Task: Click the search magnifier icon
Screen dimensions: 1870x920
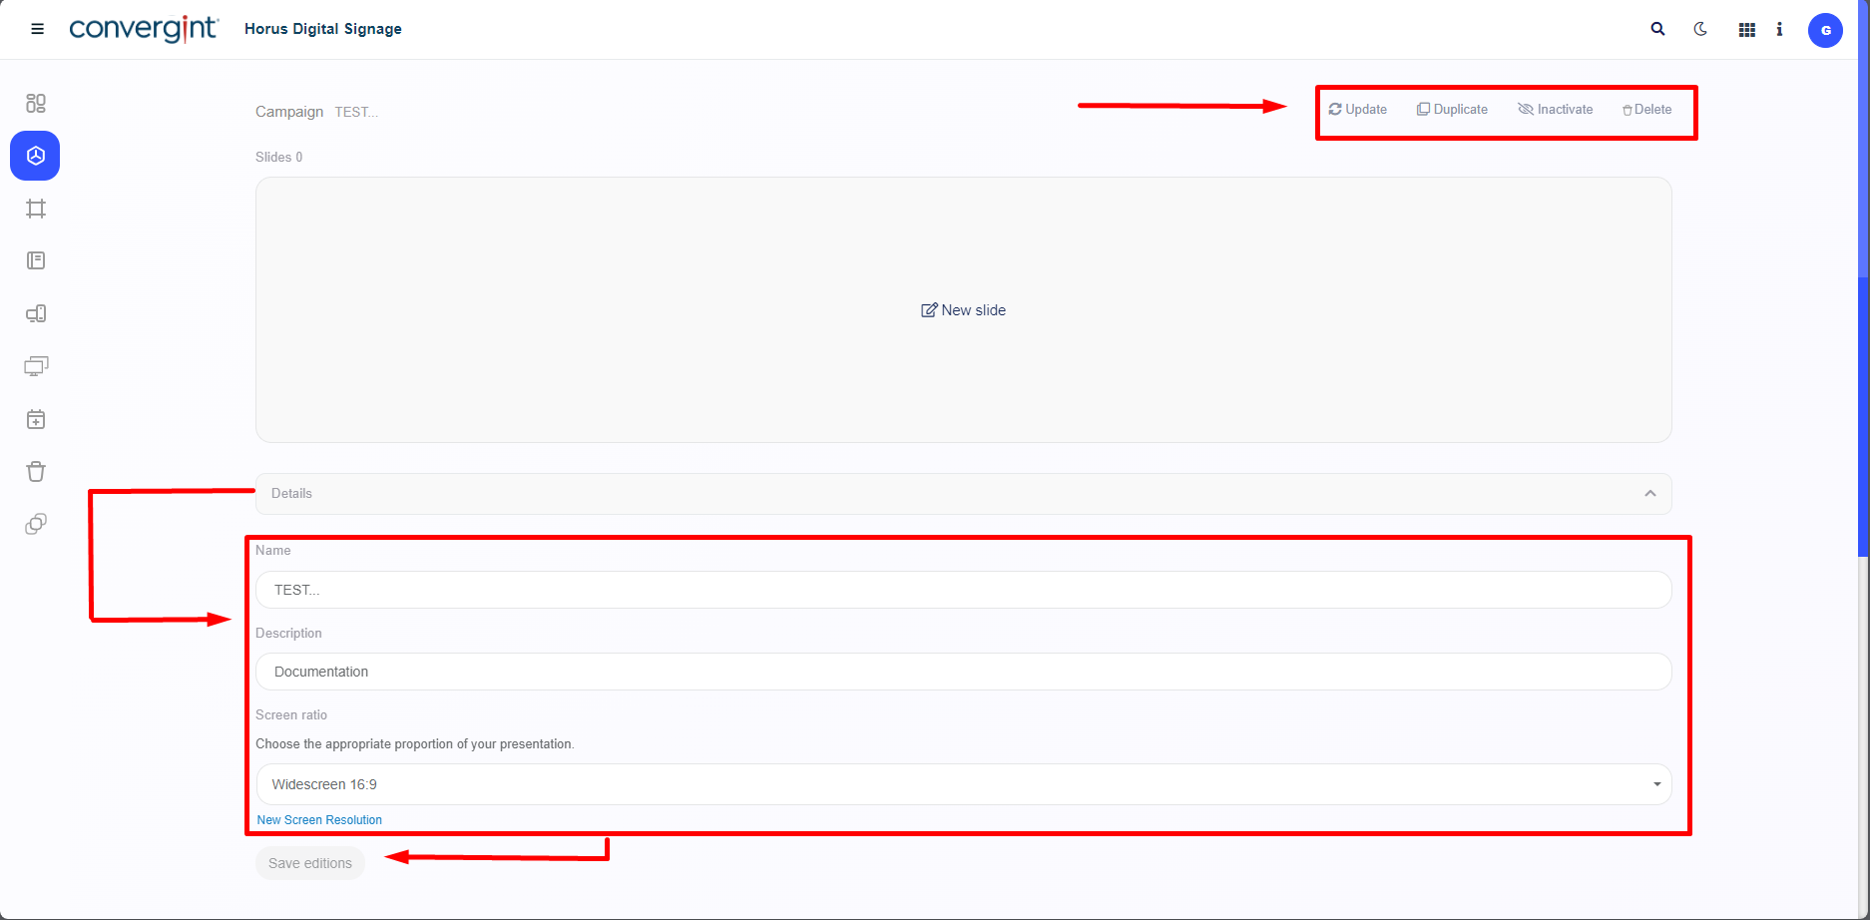Action: (x=1657, y=29)
